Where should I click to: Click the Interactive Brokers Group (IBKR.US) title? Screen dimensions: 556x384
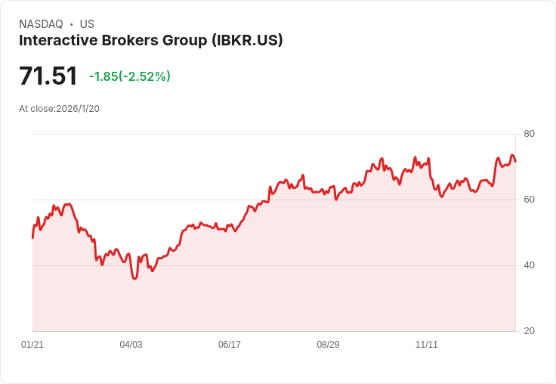[x=150, y=41]
